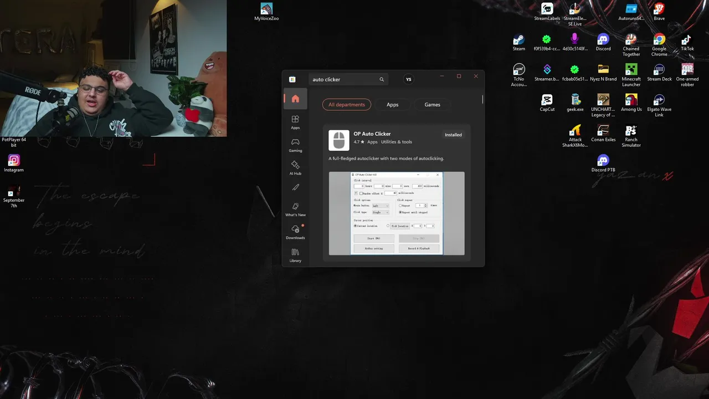Select StreamElements SE.Live desktop icon

click(x=575, y=14)
